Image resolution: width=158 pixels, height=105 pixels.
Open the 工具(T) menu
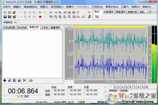tap(125, 7)
